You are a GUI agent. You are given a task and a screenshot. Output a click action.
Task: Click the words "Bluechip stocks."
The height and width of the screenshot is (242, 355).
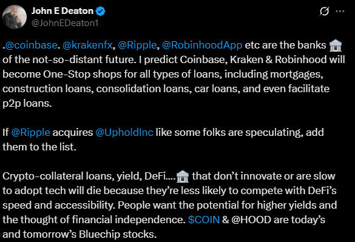pyautogui.click(x=118, y=234)
